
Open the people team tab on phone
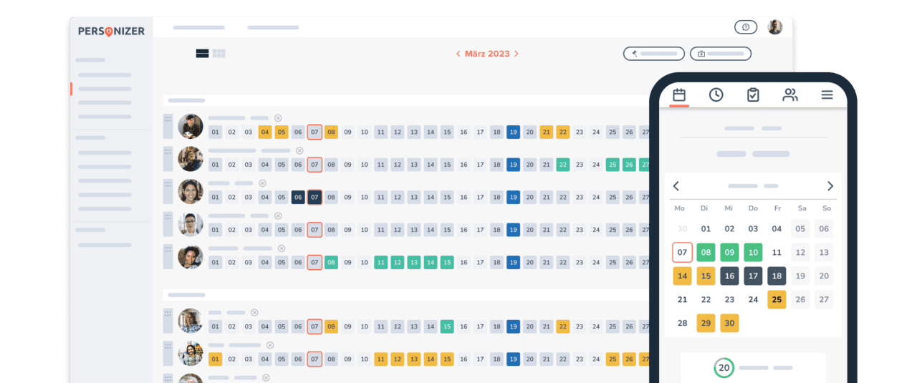click(790, 94)
